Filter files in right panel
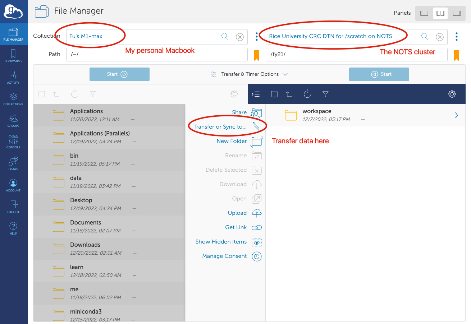Viewport: 471px width, 324px height. pyautogui.click(x=325, y=94)
